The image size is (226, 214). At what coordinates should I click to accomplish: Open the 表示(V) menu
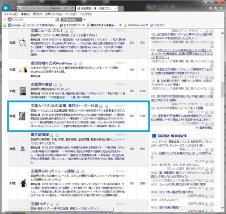(37, 14)
